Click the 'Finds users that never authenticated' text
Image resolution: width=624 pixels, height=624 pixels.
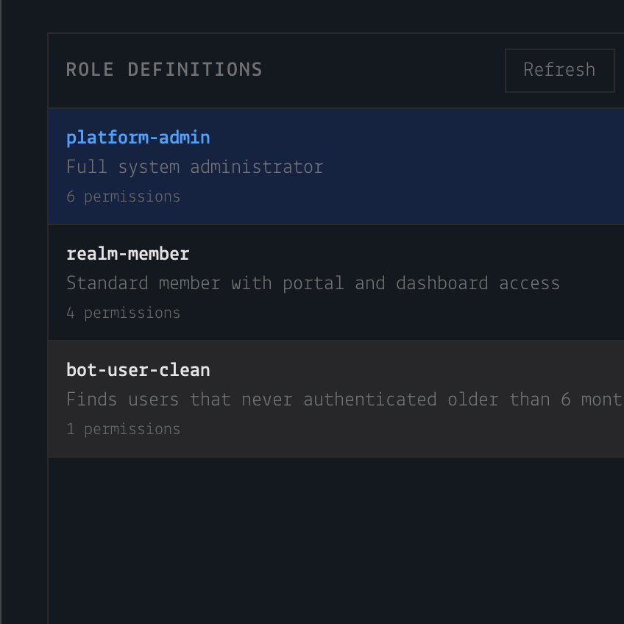(252, 399)
